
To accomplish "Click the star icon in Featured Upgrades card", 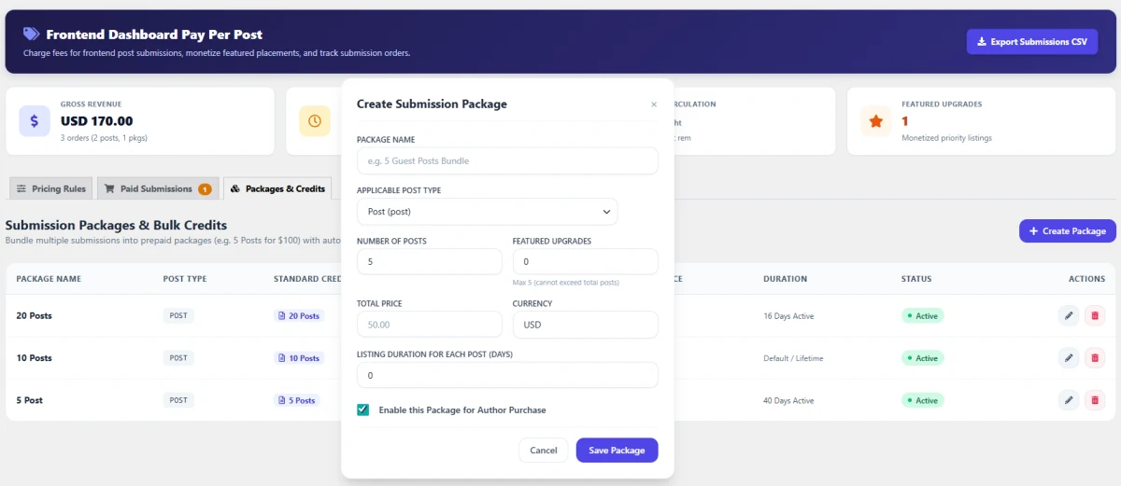I will coord(875,121).
